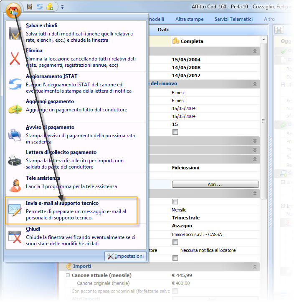The height and width of the screenshot is (302, 294).
Task: Click the add payment coins quick access icon
Action: pyautogui.click(x=50, y=7)
